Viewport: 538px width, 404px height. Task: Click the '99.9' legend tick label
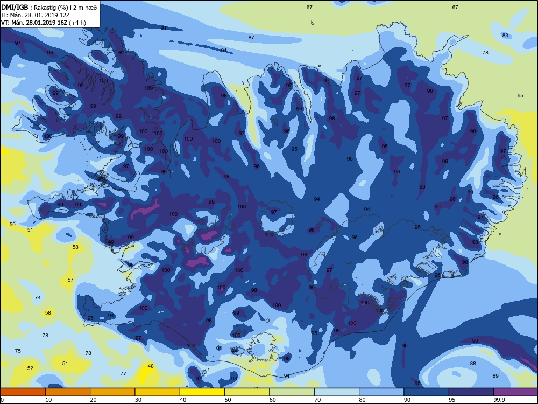499,400
